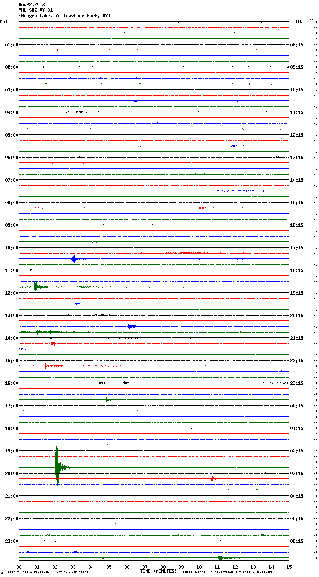Click the "10:00" MST time label
The image size is (319, 577).
click(11, 248)
